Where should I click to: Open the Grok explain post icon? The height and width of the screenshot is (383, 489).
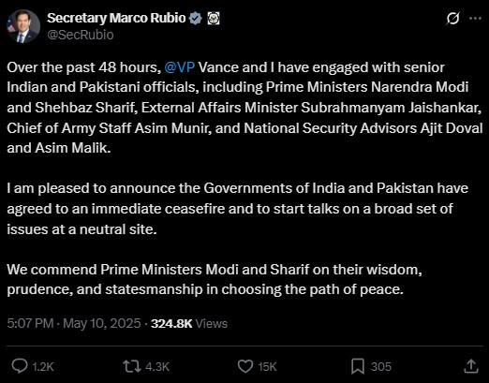click(452, 19)
